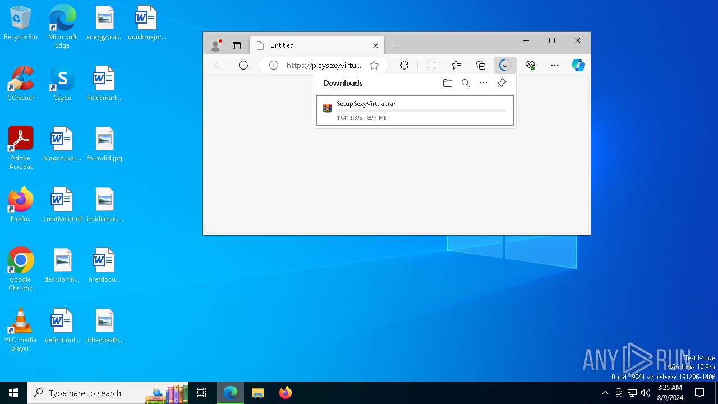
Task: Open Browser essentials heart icon
Action: (530, 65)
